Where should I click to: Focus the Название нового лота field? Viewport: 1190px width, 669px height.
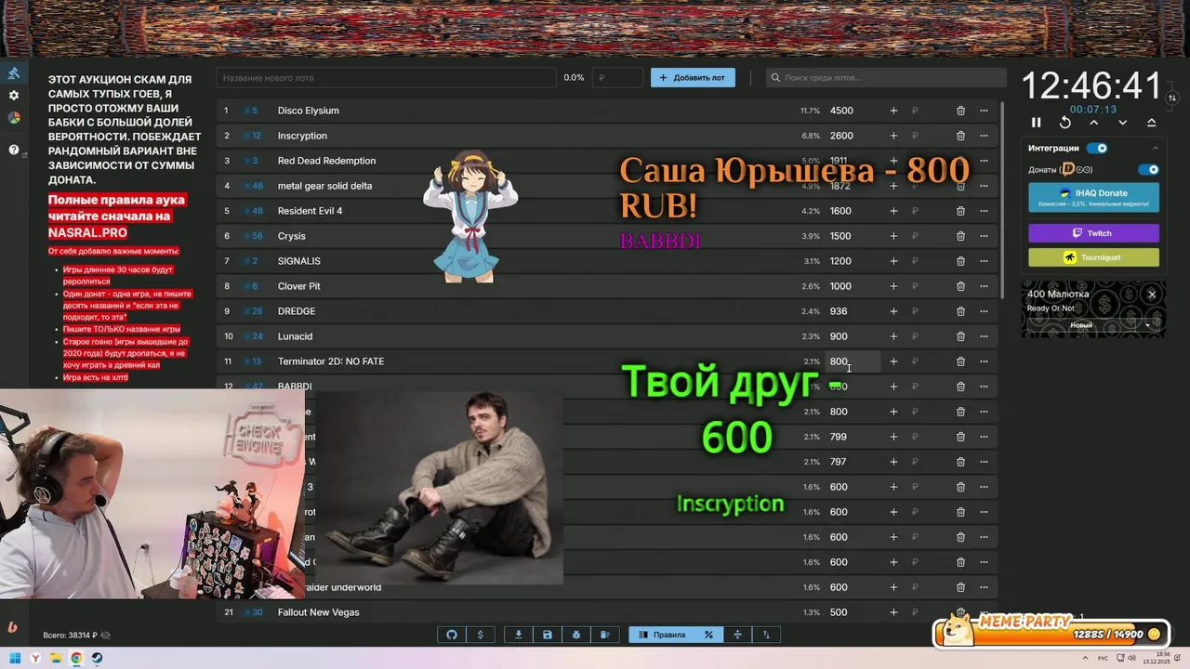click(386, 78)
